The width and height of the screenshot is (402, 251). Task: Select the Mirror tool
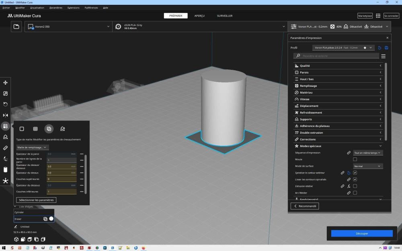click(x=6, y=115)
